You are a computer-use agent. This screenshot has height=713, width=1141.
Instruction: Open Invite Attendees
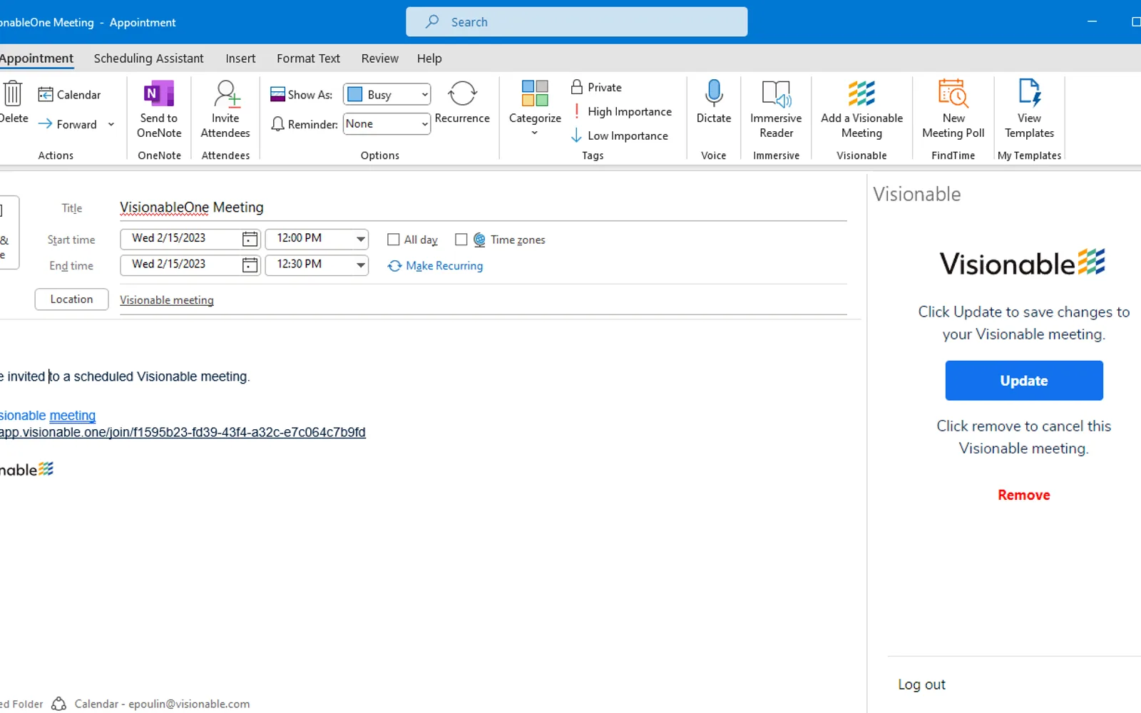coord(225,109)
